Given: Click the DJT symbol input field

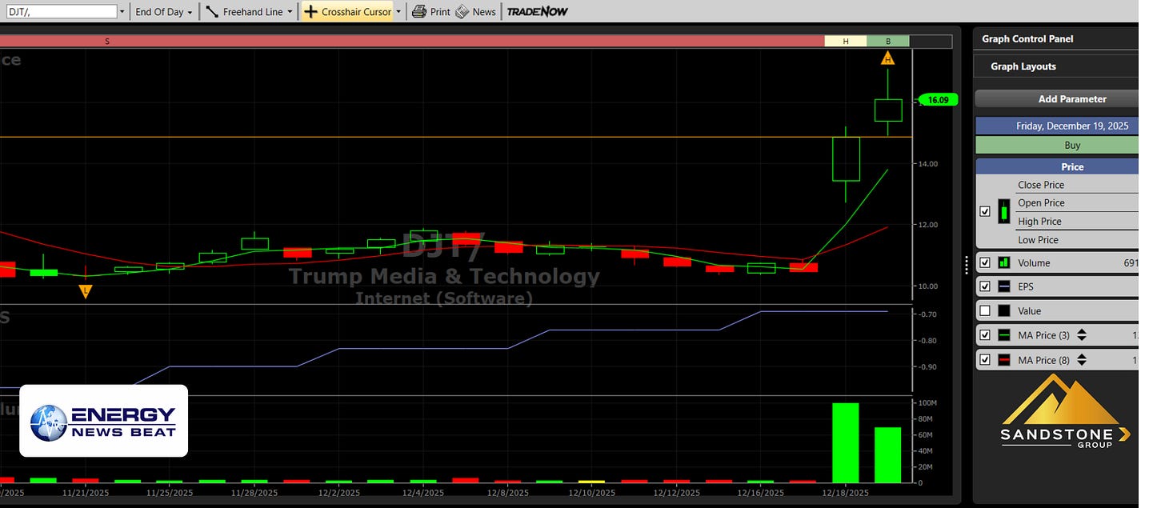Looking at the screenshot, I should [60, 12].
